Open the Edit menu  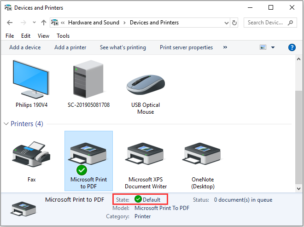(26, 36)
